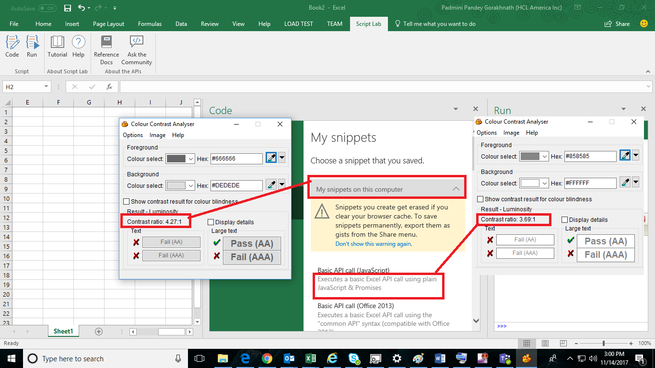The width and height of the screenshot is (655, 368).
Task: Click the Insert Function fx icon
Action: pos(109,87)
